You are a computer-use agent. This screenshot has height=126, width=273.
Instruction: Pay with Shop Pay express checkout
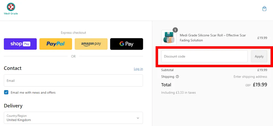click(20, 44)
